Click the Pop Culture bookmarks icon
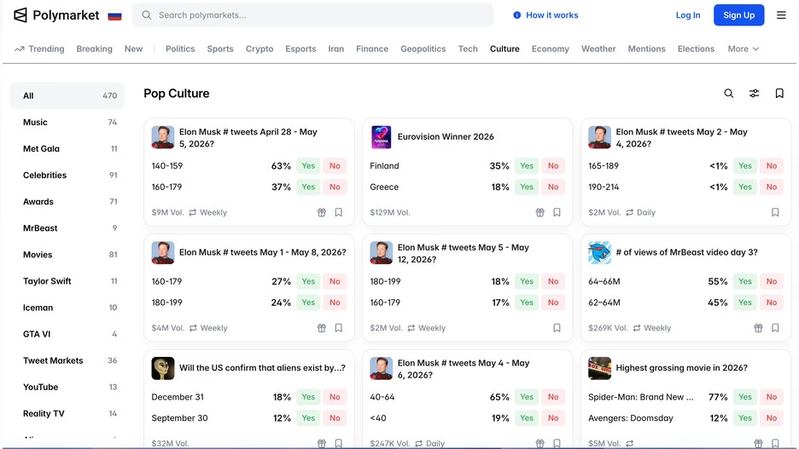This screenshot has height=449, width=799. point(779,94)
